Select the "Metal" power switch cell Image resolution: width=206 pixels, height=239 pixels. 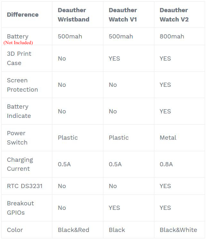pyautogui.click(x=168, y=138)
